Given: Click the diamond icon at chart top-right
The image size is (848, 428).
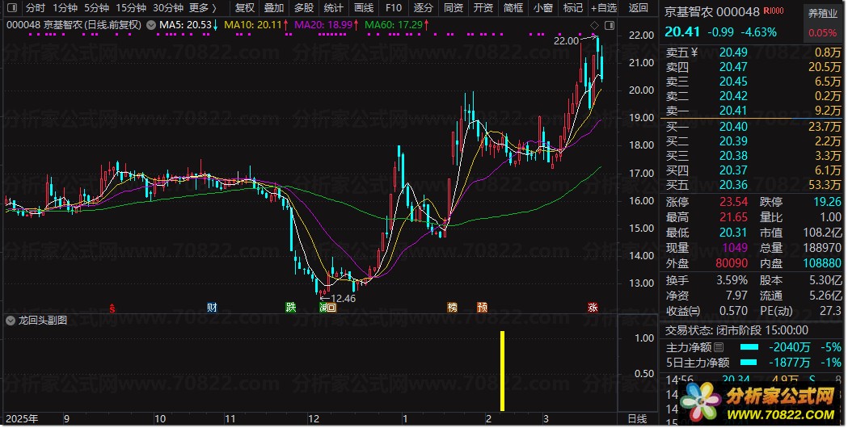Looking at the screenshot, I should pyautogui.click(x=594, y=24).
